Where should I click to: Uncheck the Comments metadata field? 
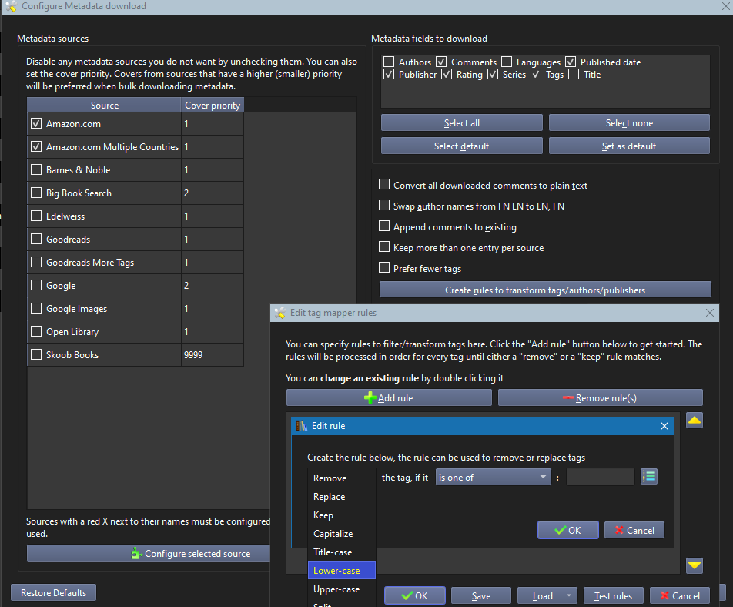[441, 62]
